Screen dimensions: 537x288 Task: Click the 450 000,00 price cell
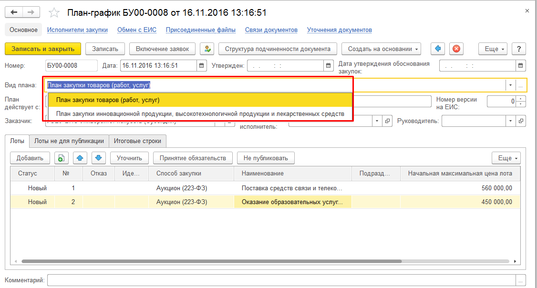click(x=460, y=202)
